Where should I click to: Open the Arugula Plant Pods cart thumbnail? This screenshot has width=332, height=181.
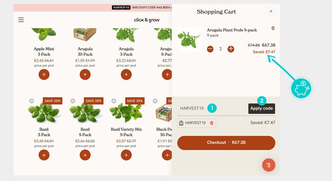[x=189, y=40]
